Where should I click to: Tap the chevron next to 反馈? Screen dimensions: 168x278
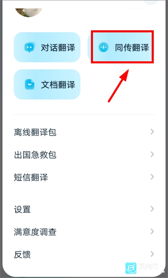click(152, 254)
